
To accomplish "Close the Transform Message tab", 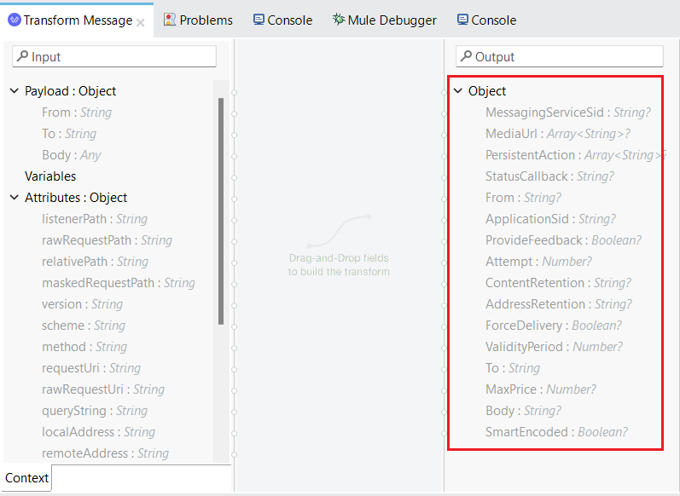I will click(140, 22).
